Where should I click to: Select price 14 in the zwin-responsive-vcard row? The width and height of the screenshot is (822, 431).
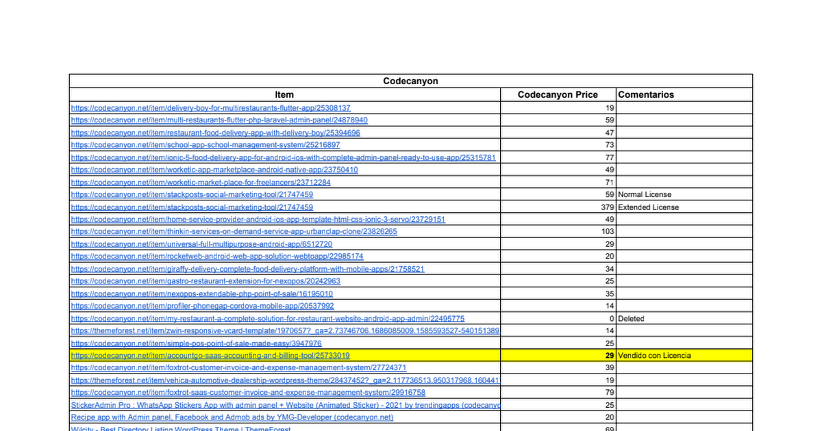click(558, 330)
